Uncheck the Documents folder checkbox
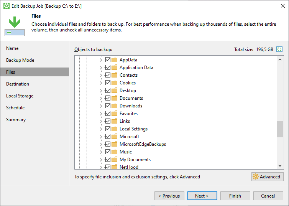The height and width of the screenshot is (206, 289). [x=108, y=98]
